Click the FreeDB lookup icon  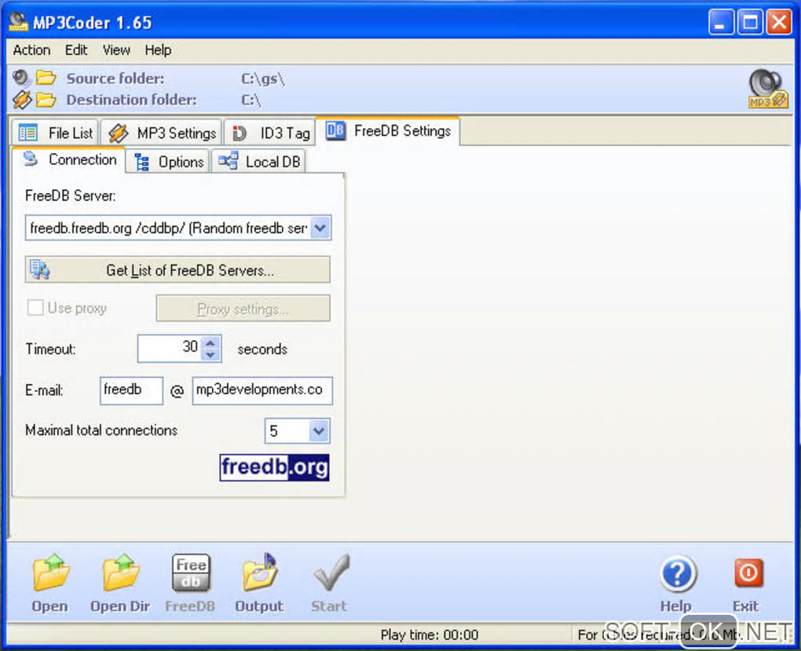tap(191, 572)
